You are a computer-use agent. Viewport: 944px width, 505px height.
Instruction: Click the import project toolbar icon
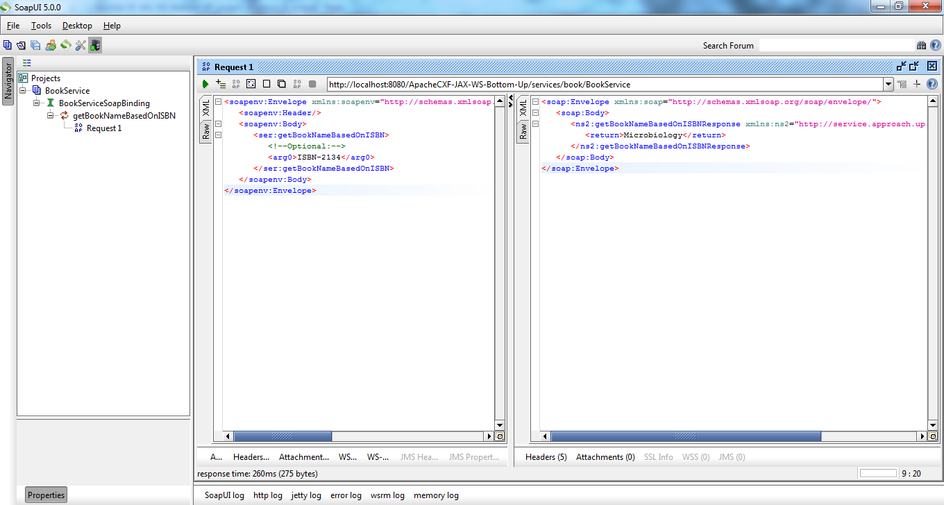click(21, 45)
